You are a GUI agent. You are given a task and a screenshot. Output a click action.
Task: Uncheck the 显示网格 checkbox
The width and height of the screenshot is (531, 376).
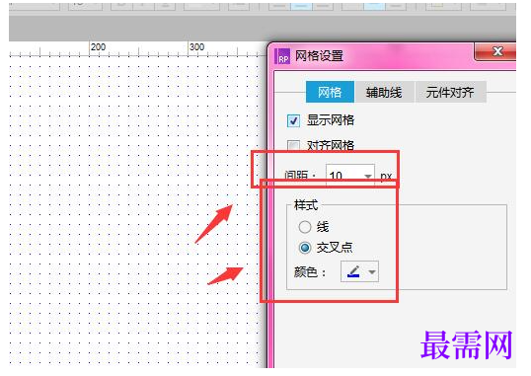[x=293, y=120]
